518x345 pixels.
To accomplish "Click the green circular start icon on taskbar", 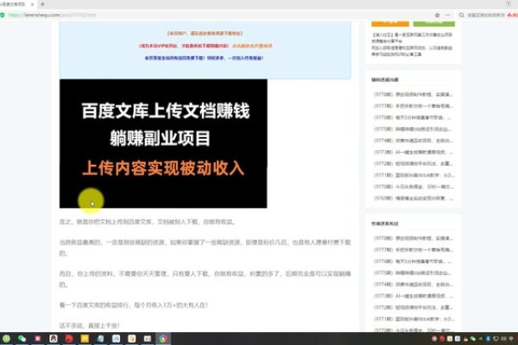I will [x=6, y=338].
